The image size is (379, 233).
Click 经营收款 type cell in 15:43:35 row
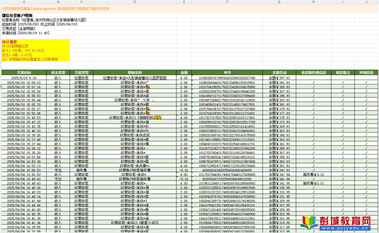coord(81,126)
